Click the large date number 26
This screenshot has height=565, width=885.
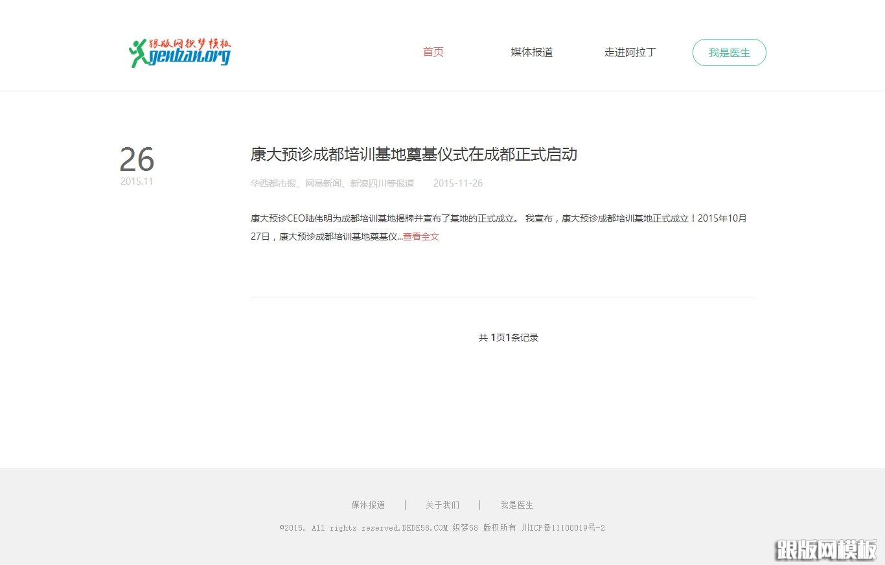[x=137, y=161]
